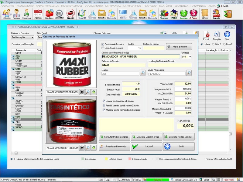Viewport: 243px width, 182px height.
Task: Toggle Cadastro de Serviço checkbox
Action: click(x=103, y=48)
